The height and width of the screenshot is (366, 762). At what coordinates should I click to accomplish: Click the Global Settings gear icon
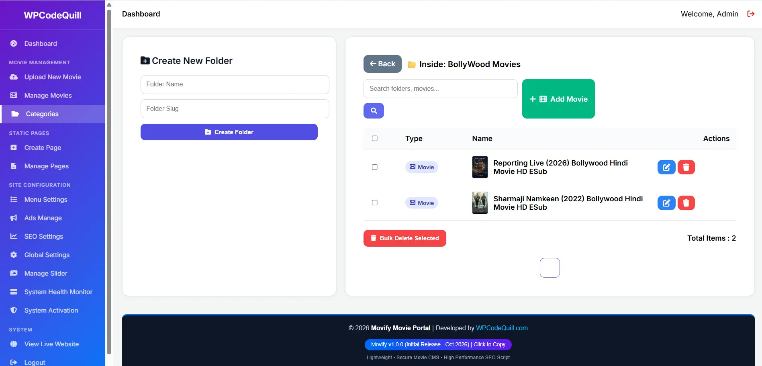click(x=14, y=255)
